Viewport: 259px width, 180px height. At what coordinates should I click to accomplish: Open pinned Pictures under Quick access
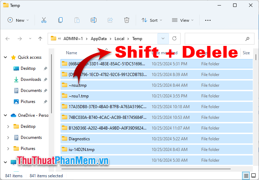28,102
